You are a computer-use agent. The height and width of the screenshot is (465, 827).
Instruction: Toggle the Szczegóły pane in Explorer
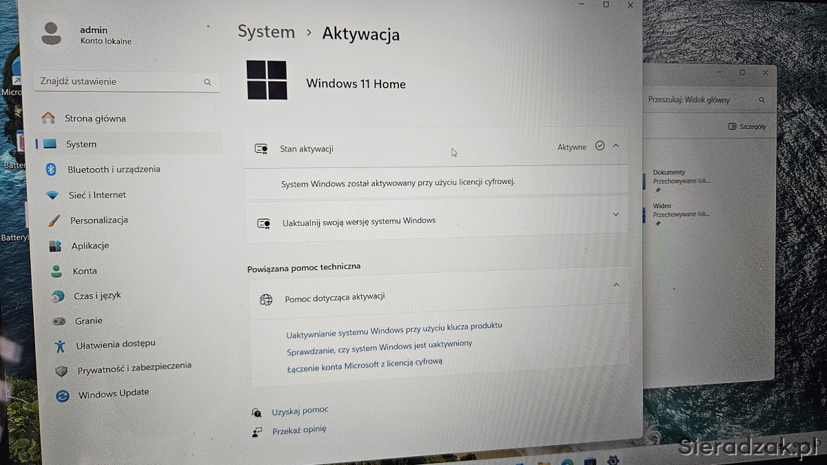coord(747,127)
